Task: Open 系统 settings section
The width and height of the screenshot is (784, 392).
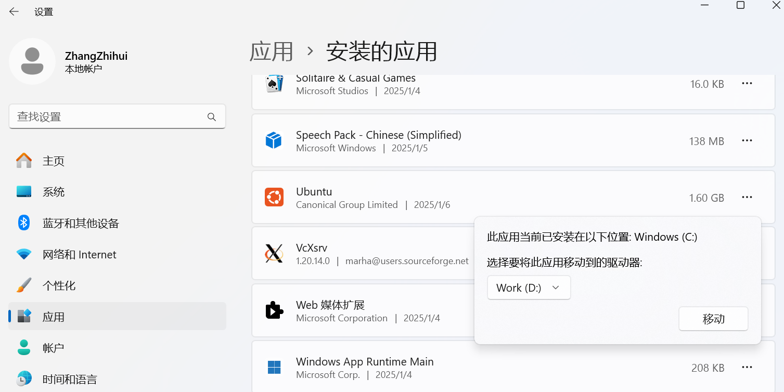Action: (x=118, y=192)
